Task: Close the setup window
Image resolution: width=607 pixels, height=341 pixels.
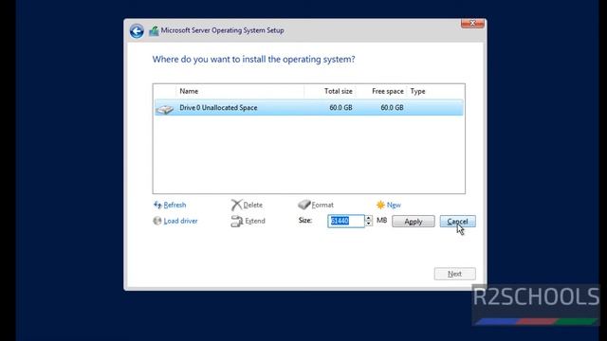Action: [x=472, y=23]
